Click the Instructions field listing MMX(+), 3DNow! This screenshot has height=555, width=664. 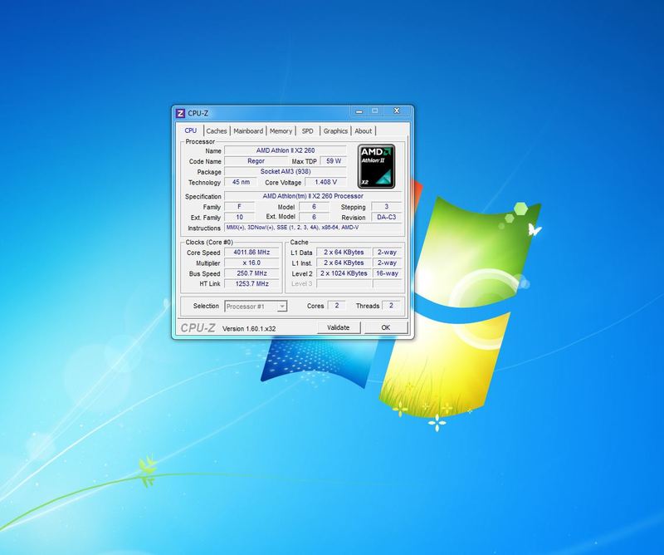313,228
